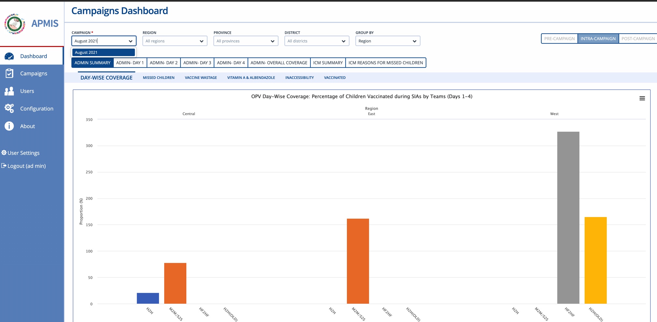The width and height of the screenshot is (657, 322).
Task: Open the MISSED CHILDREN tab
Action: (x=158, y=78)
